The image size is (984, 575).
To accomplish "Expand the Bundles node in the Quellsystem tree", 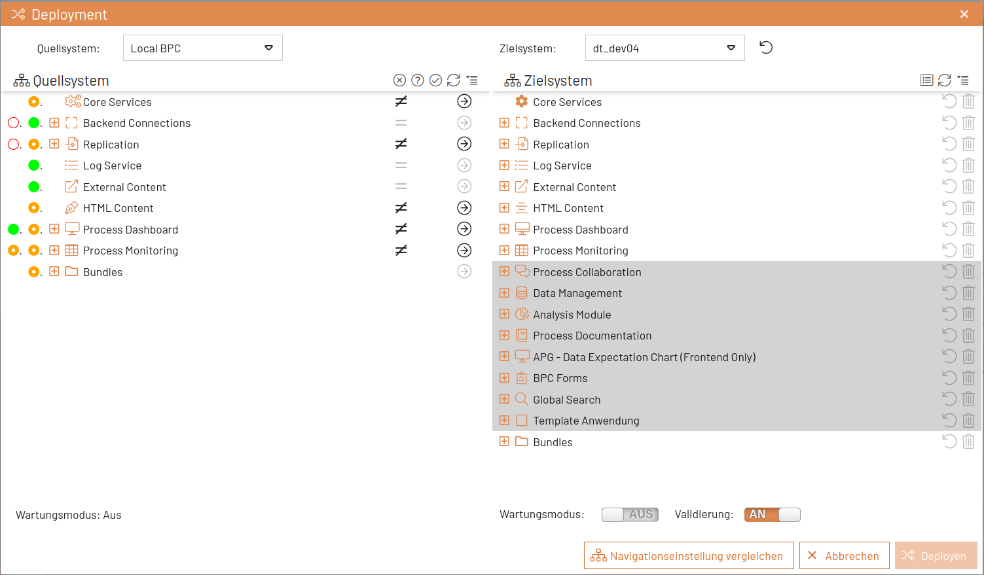I will click(55, 271).
